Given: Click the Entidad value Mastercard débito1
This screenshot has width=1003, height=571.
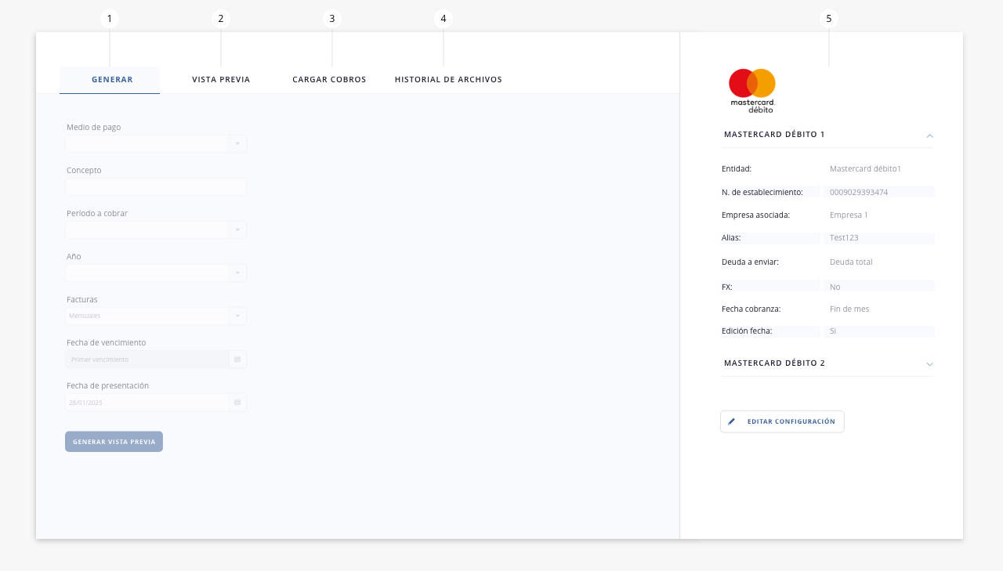Looking at the screenshot, I should (865, 168).
